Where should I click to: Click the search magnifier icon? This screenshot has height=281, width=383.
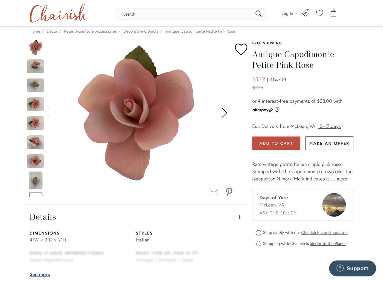click(x=259, y=14)
